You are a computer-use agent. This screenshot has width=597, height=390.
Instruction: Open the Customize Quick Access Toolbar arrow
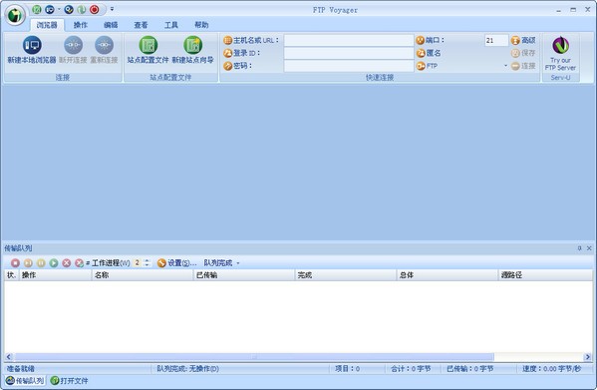pos(112,9)
